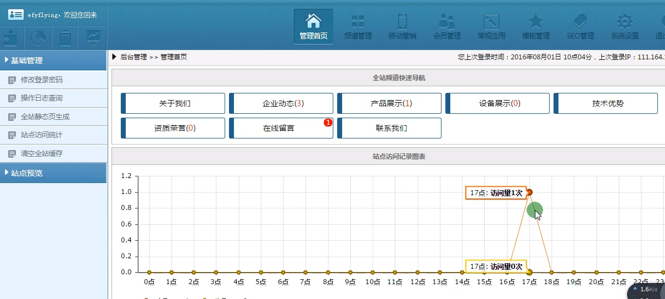Viewport: 665px width, 299px height.
Task: Click the orange 17点 peak data point
Action: pos(529,192)
